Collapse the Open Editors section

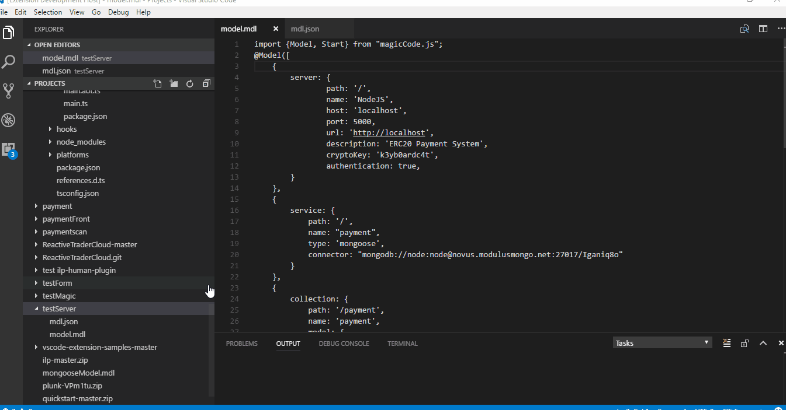(x=119, y=45)
